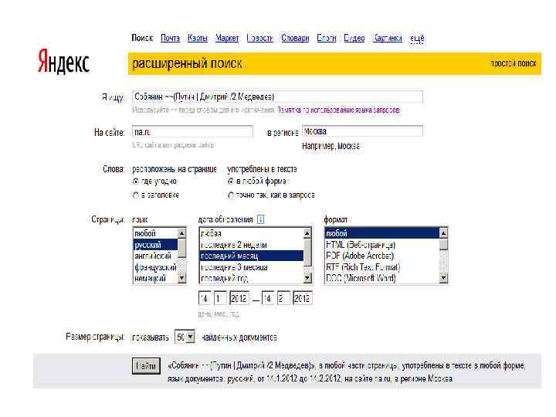Select PDF (Adobe Acrobat) format
556x417 pixels.
(382, 256)
